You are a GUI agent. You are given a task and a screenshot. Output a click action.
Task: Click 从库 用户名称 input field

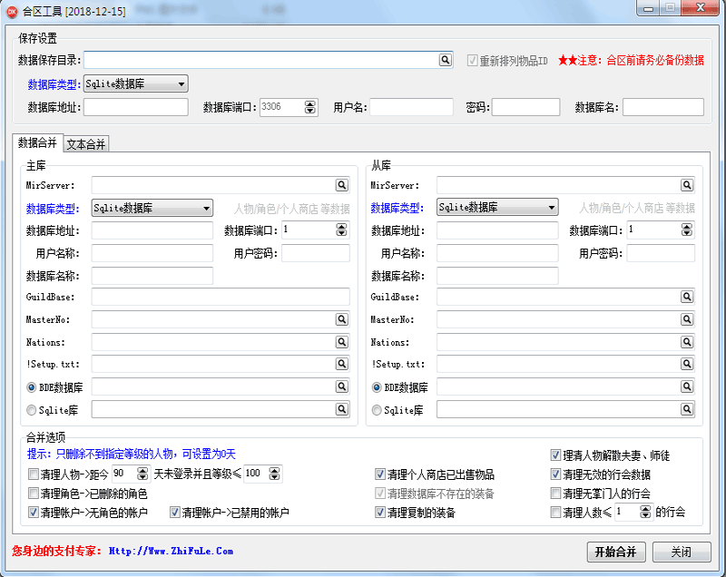(497, 253)
